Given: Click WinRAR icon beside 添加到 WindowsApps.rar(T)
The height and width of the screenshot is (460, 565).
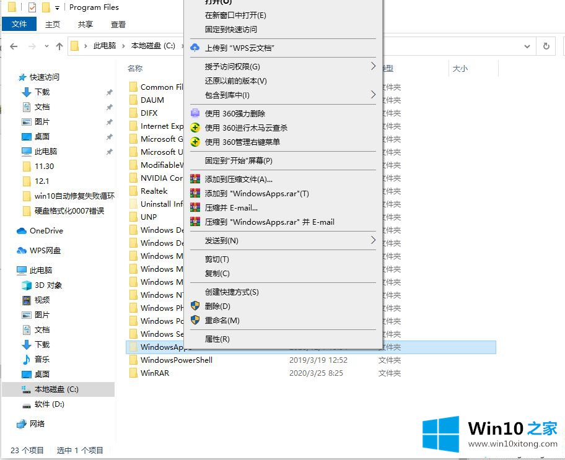Looking at the screenshot, I should [x=195, y=193].
